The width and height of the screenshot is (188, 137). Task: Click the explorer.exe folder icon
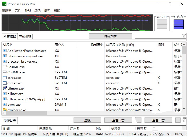tap(5, 110)
